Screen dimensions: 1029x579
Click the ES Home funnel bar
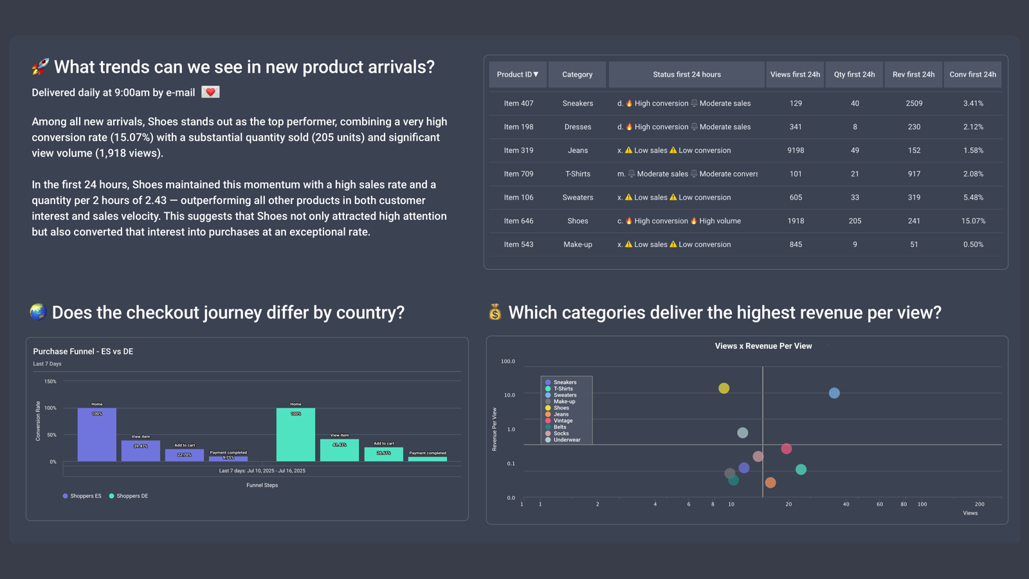[x=97, y=434]
